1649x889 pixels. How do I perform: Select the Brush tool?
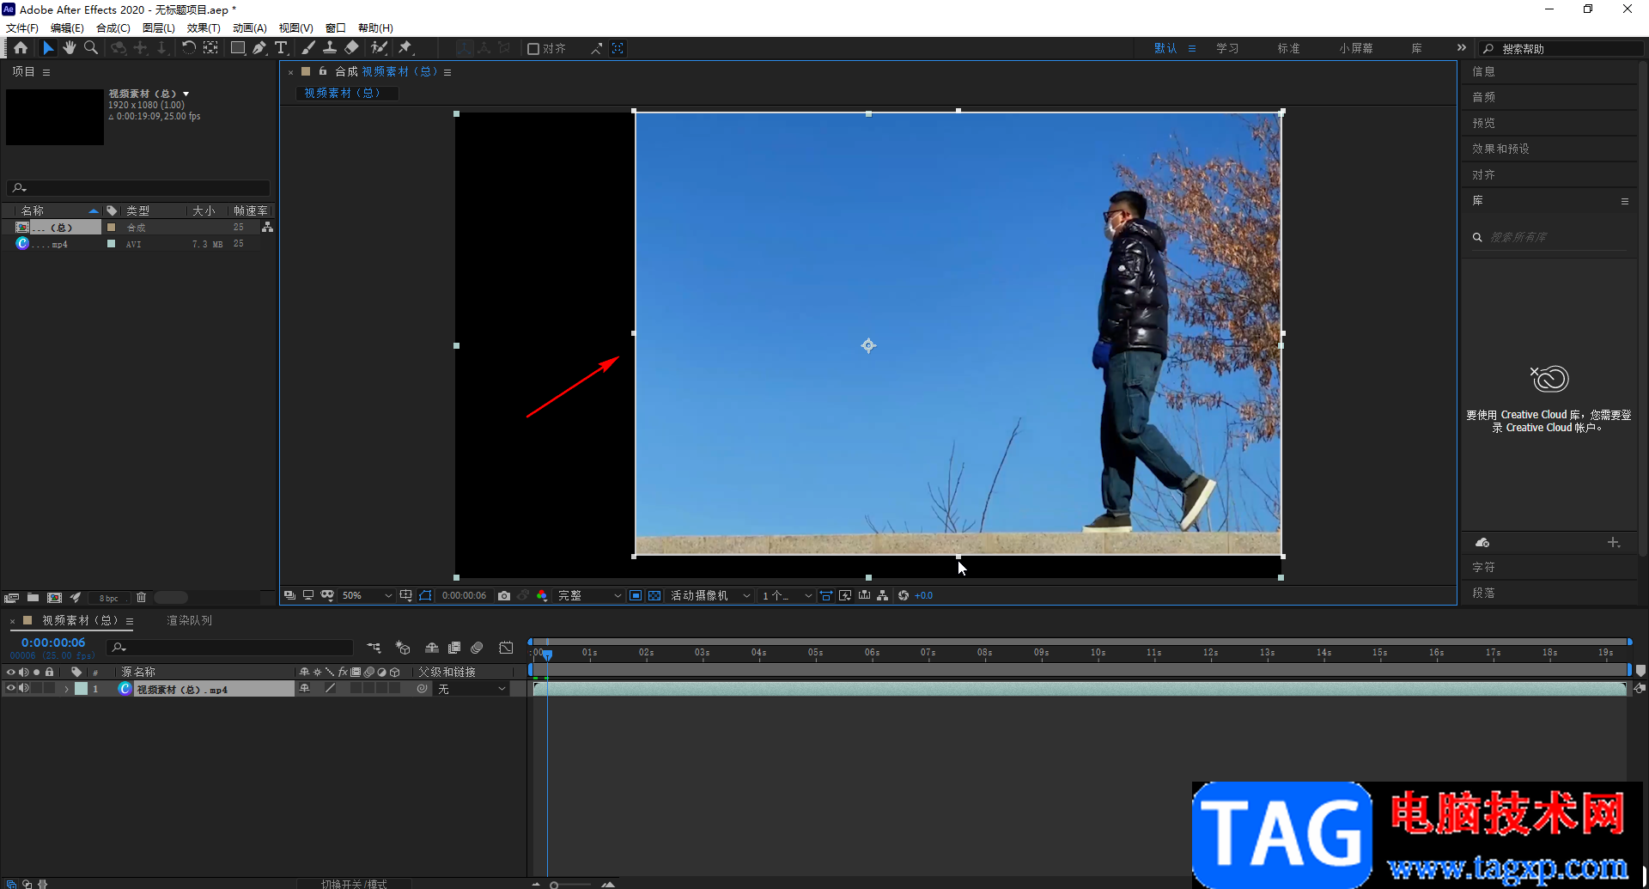[308, 48]
